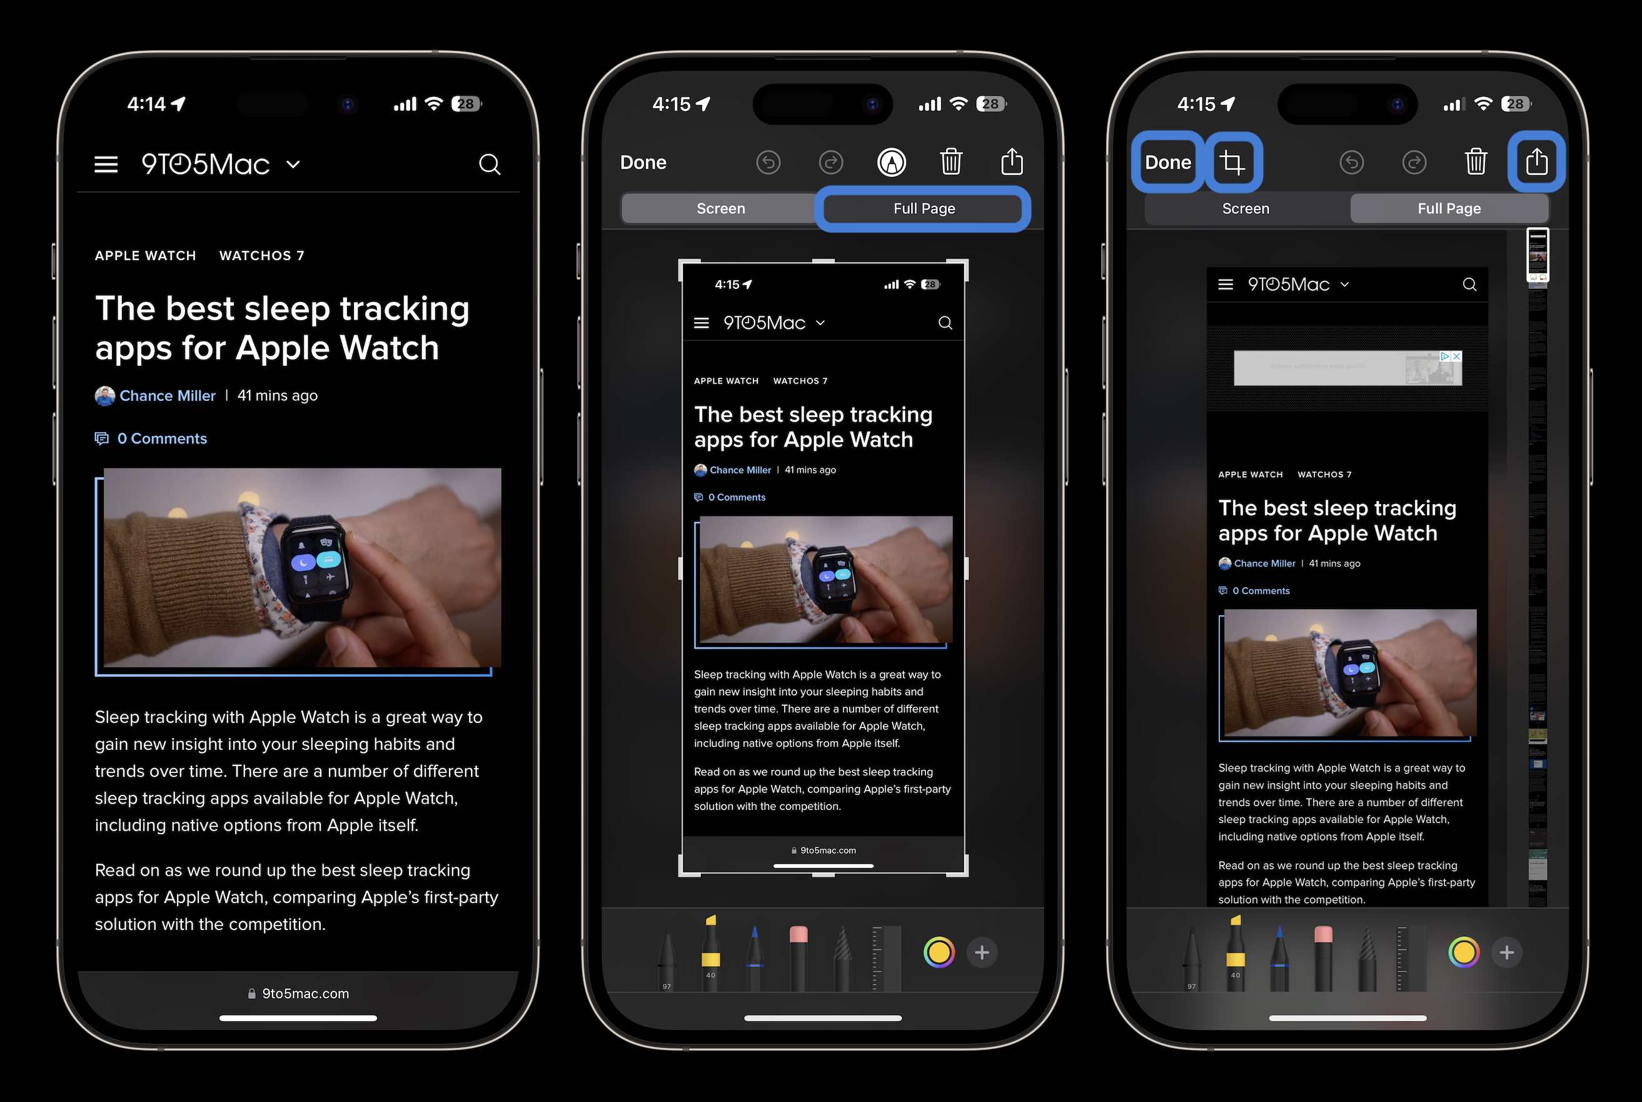Image resolution: width=1642 pixels, height=1102 pixels.
Task: Click the 0 Comments link
Action: pyautogui.click(x=161, y=437)
